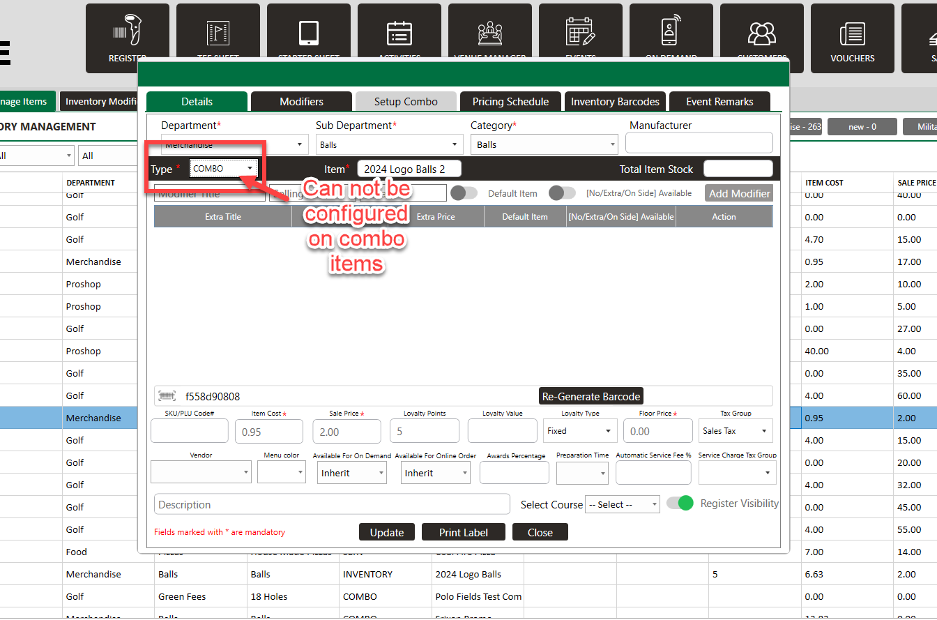Open the Starter Sheet tablet icon
The image size is (937, 620).
309,33
